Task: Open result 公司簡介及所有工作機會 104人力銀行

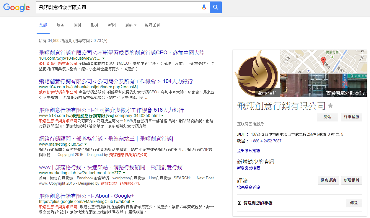Action: pos(116,82)
